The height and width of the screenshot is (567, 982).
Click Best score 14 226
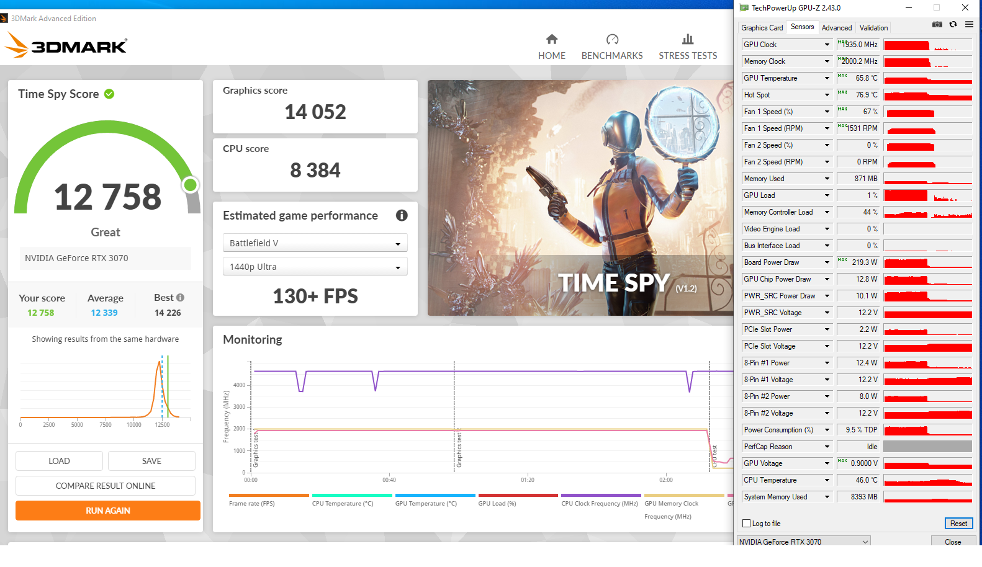click(168, 313)
